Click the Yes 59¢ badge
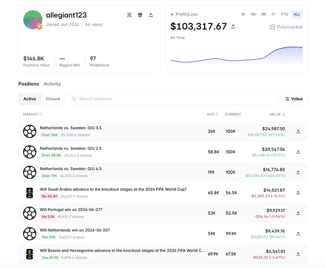Image resolution: width=326 pixels, height=268 pixels. pos(48,237)
